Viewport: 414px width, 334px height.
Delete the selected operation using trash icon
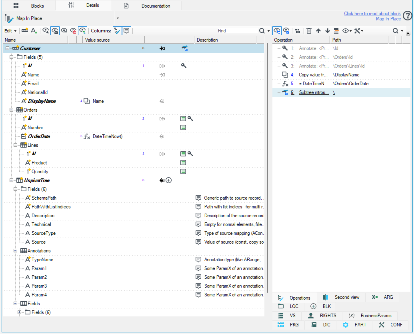click(x=309, y=31)
